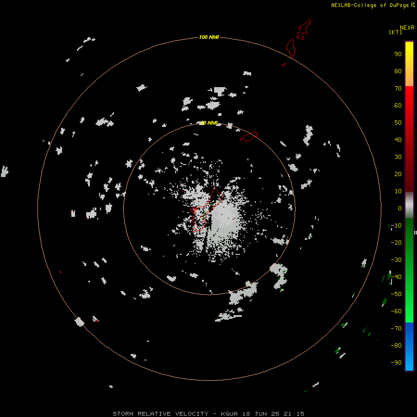Click the small red island outline on 50 NMI ring
The image size is (417, 417).
coord(249,137)
